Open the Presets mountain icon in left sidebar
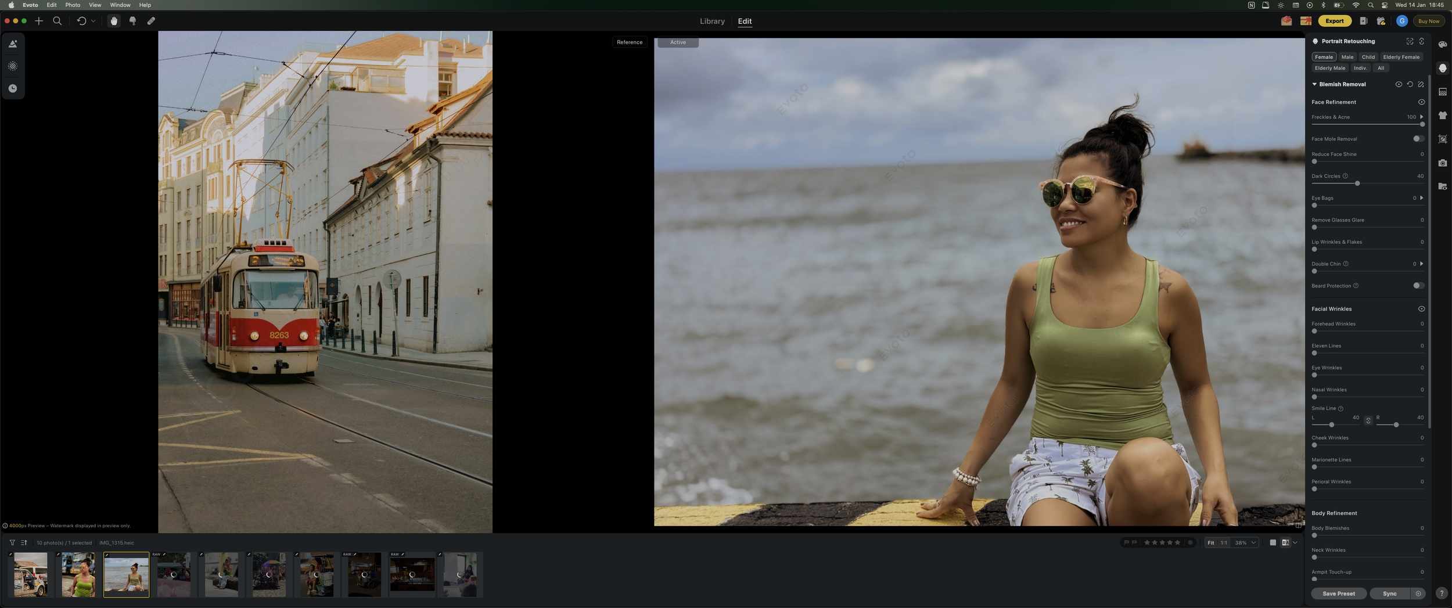Viewport: 1452px width, 608px height. point(13,44)
